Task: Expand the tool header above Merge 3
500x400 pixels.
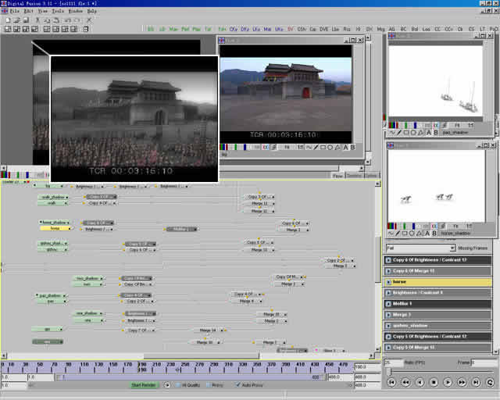Action: click(388, 304)
